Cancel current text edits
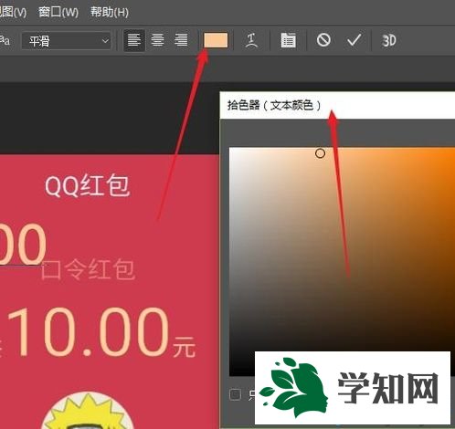Image resolution: width=455 pixels, height=429 pixels. point(323,40)
